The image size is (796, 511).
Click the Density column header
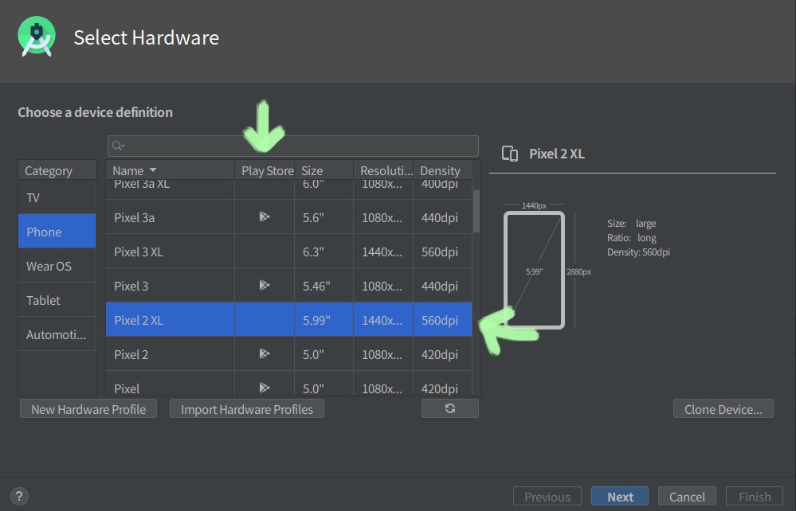click(443, 170)
